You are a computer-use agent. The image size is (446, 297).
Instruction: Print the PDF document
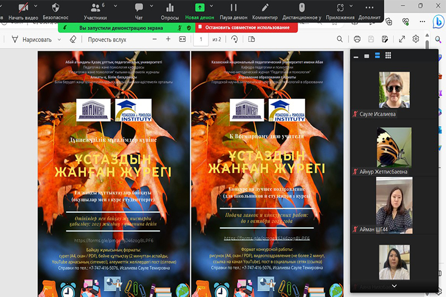(357, 39)
